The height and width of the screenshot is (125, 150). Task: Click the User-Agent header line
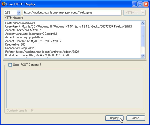coord(68,26)
